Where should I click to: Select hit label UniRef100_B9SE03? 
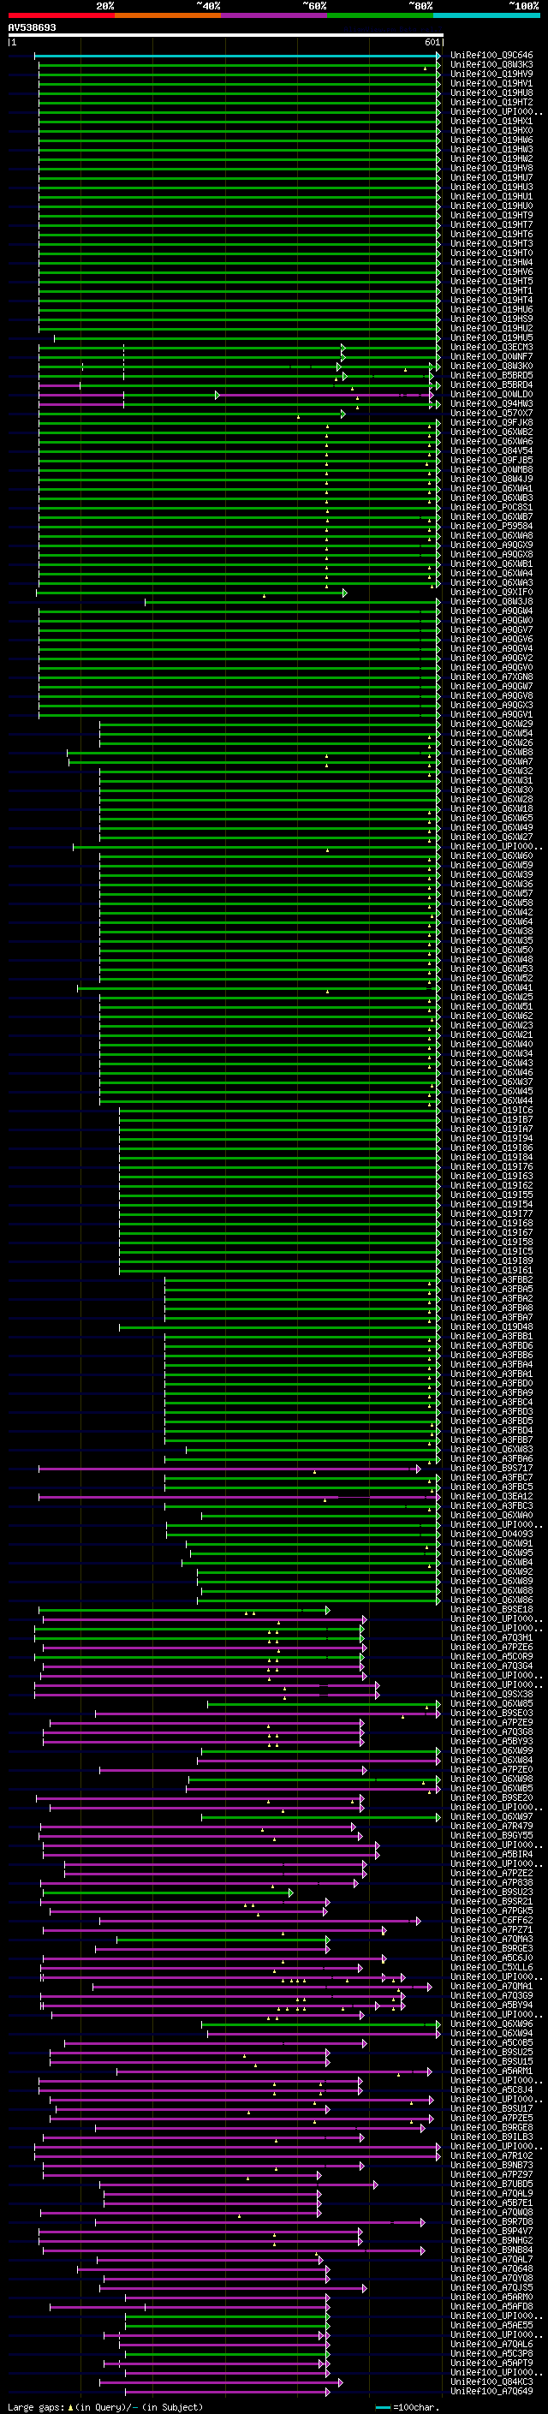491,1713
